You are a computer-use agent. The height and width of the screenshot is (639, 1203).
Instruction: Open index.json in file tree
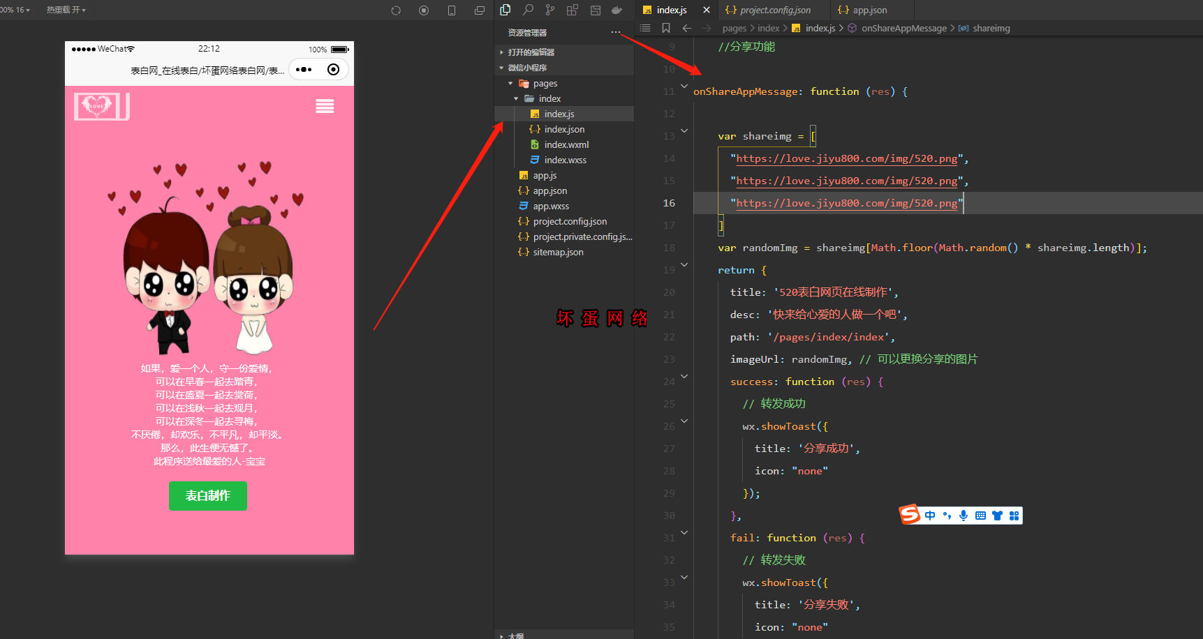[x=564, y=129]
